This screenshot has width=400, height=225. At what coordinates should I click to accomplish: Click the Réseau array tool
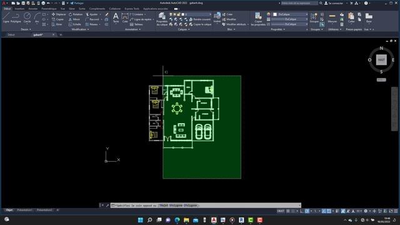point(92,24)
